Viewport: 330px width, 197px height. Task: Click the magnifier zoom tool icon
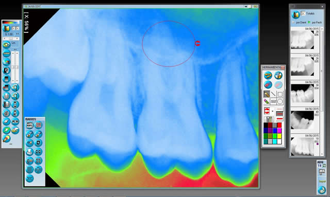15,87
